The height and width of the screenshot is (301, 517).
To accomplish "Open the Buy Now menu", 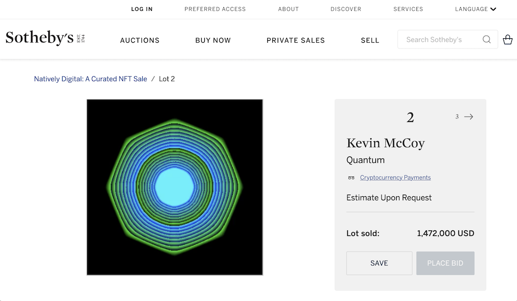I will tap(213, 40).
